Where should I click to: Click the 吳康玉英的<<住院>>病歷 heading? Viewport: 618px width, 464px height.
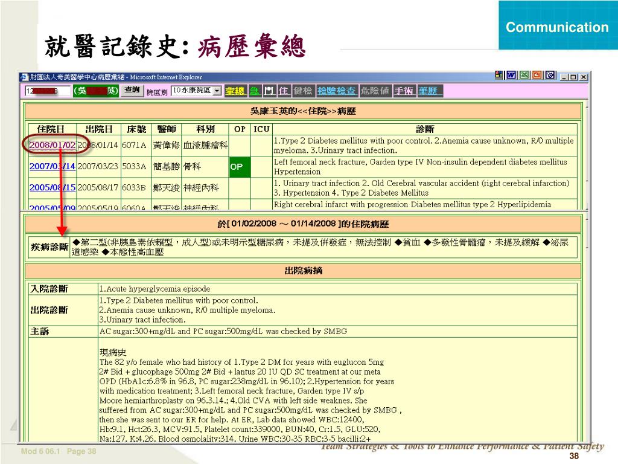click(x=303, y=111)
